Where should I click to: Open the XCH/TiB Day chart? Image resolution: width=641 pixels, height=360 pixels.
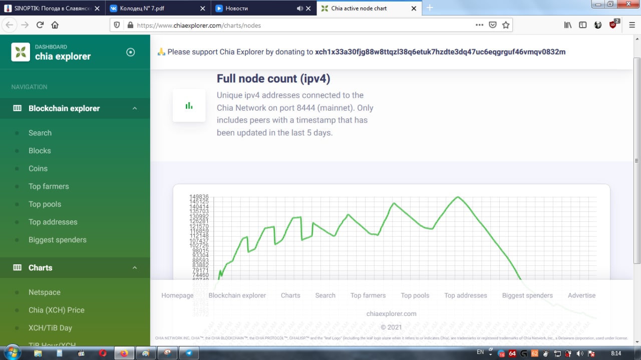point(50,328)
